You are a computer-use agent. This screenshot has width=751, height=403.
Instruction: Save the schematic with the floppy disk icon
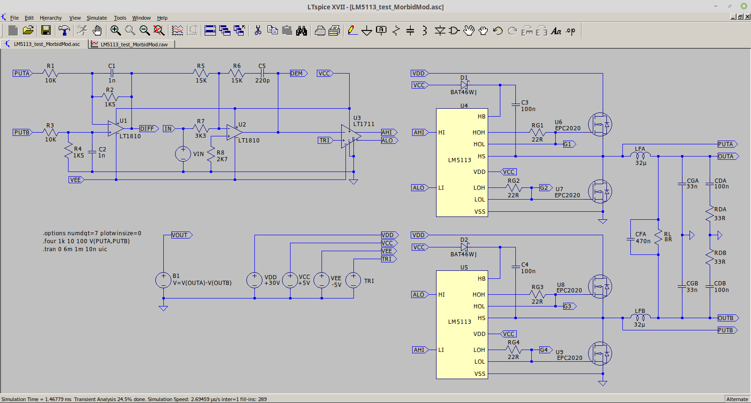[x=46, y=30]
